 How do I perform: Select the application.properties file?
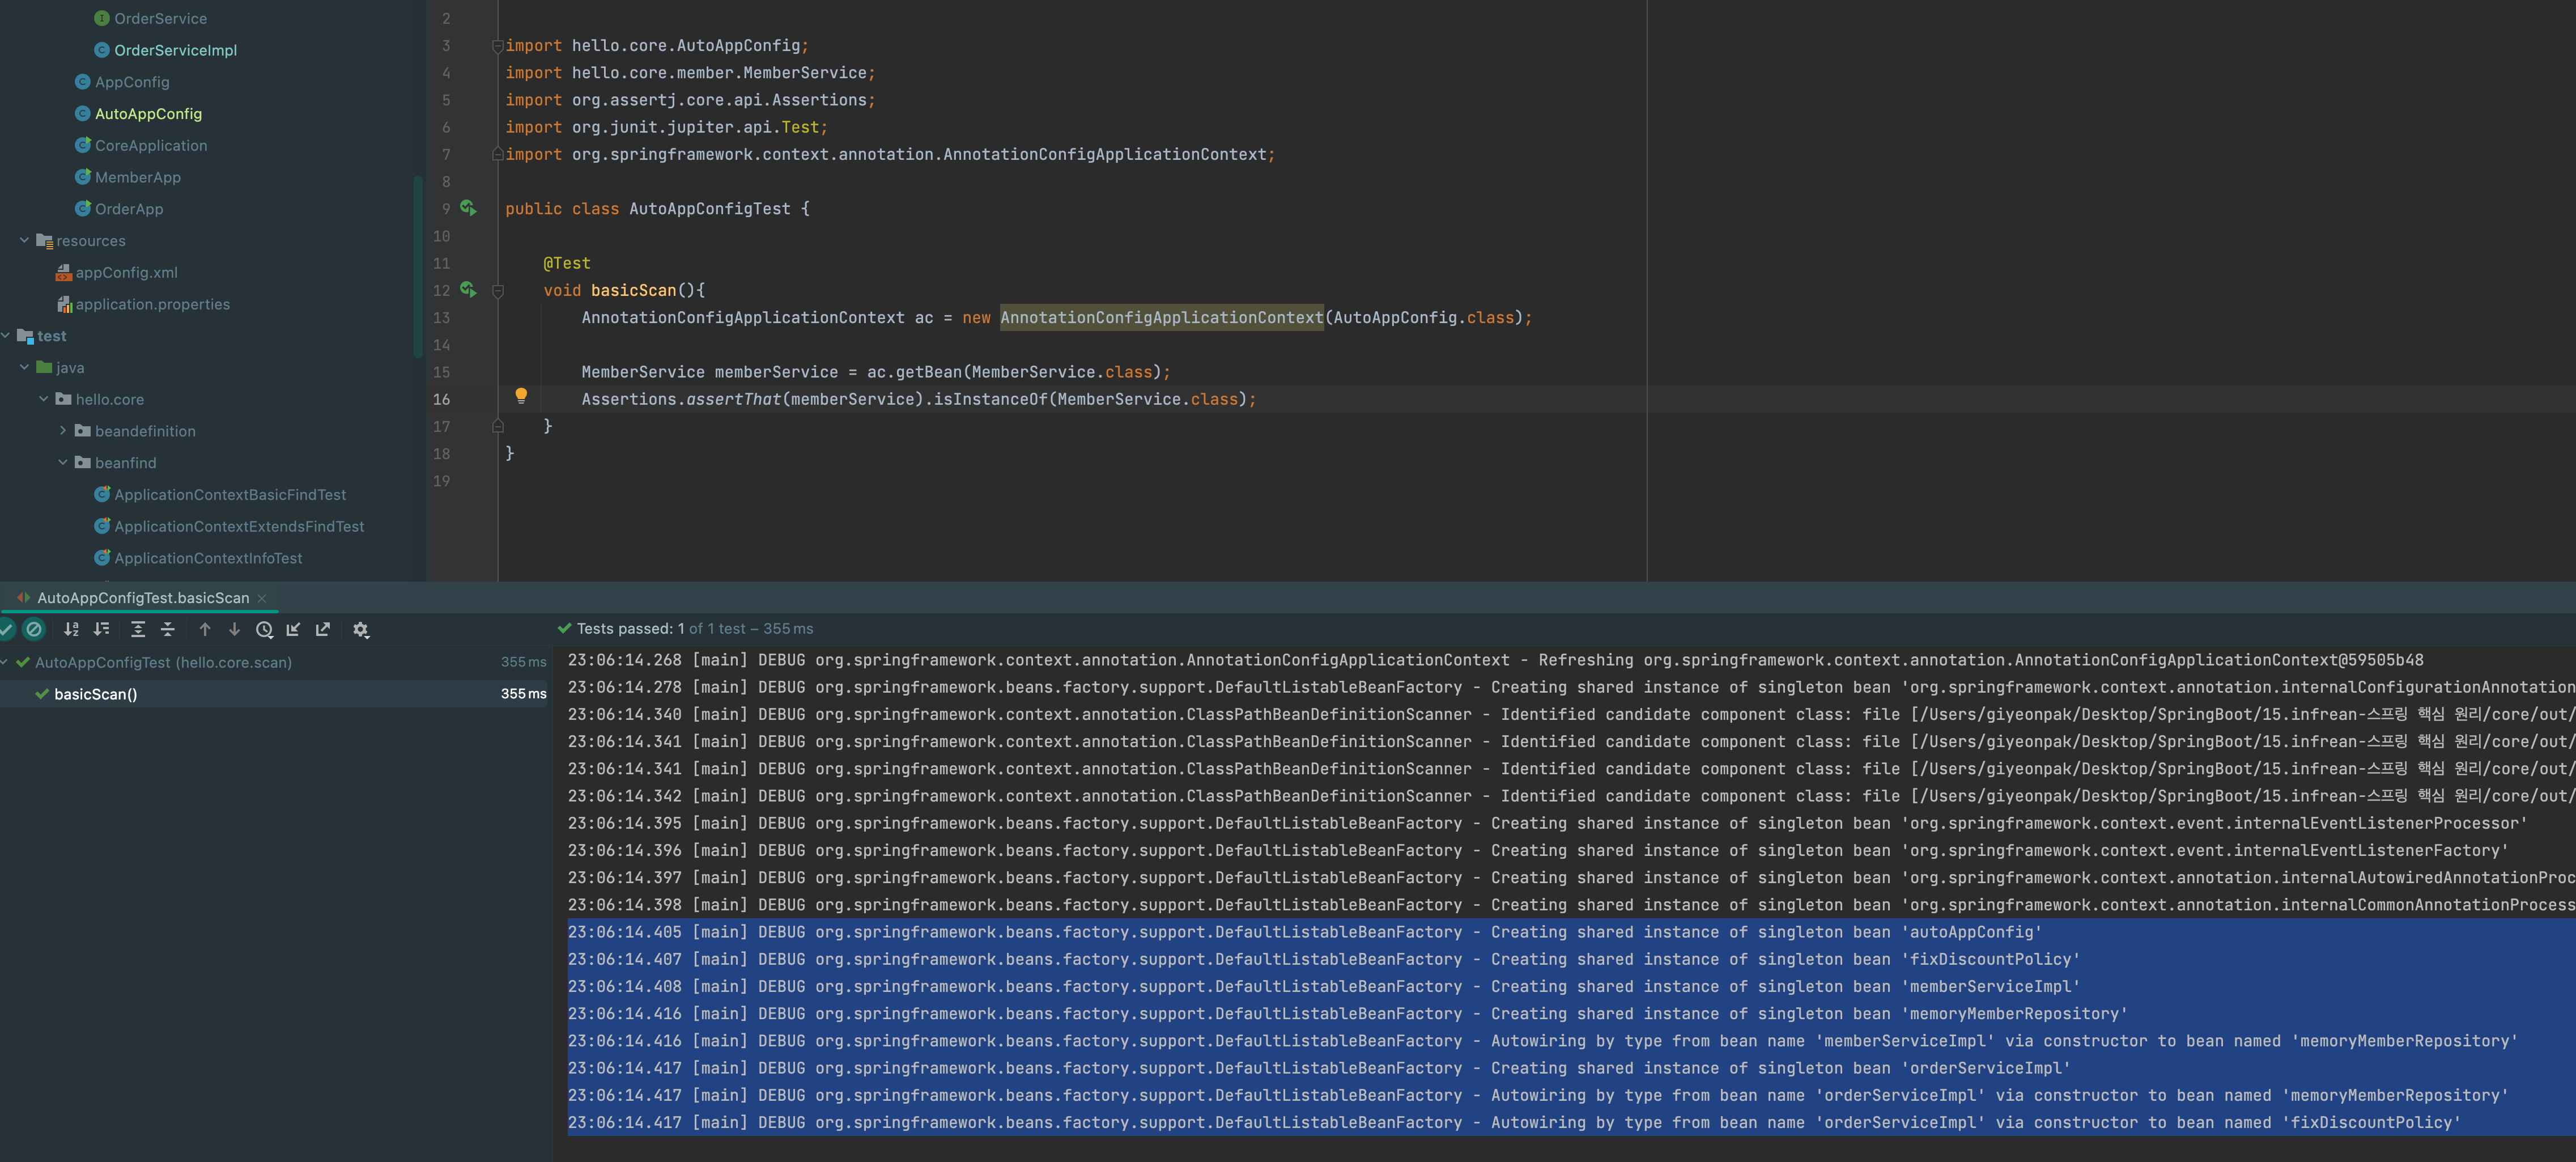click(152, 304)
